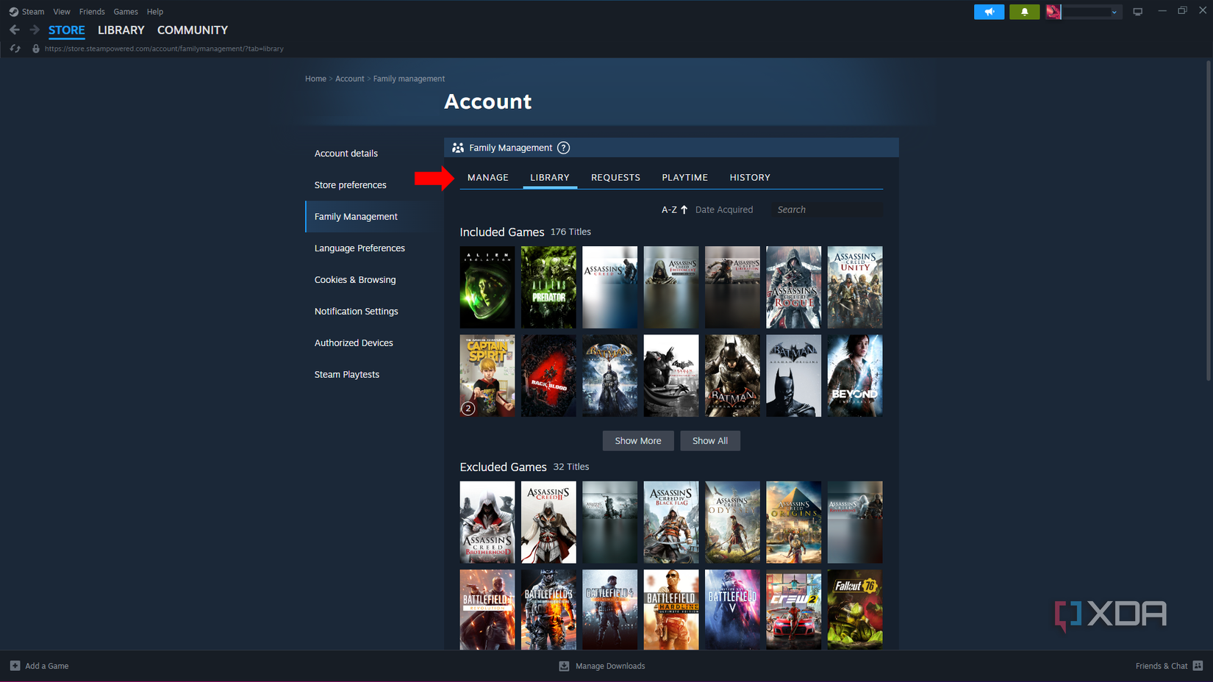This screenshot has width=1213, height=682.
Task: Go forward with the right arrow icon
Action: coord(35,30)
